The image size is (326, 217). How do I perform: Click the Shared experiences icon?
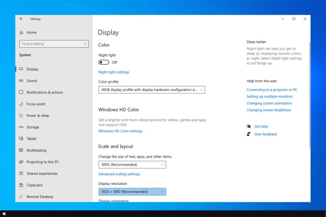(x=21, y=173)
